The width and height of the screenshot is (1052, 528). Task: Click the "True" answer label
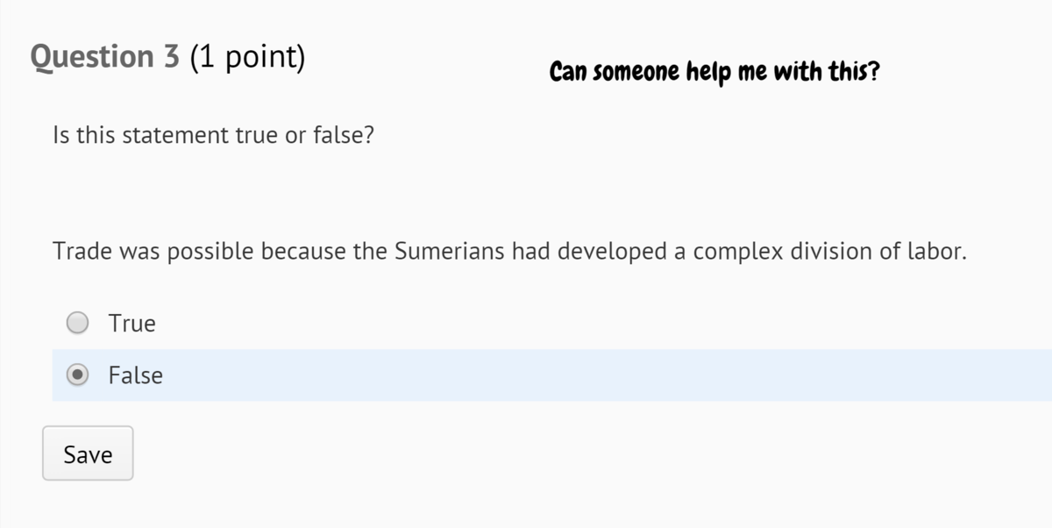pyautogui.click(x=131, y=323)
